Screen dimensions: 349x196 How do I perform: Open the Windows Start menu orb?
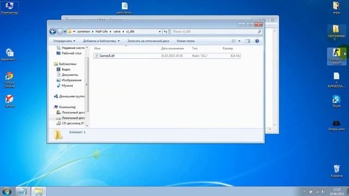pyautogui.click(x=7, y=192)
